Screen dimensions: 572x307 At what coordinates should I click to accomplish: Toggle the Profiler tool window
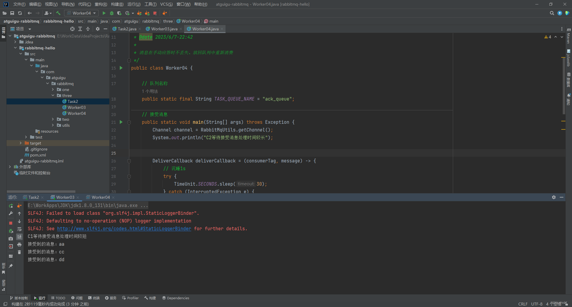(130, 298)
